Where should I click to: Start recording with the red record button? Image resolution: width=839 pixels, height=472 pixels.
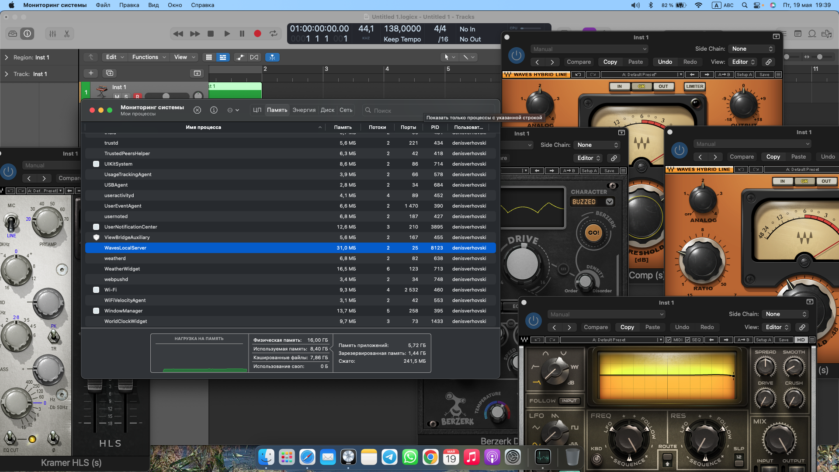coord(257,34)
